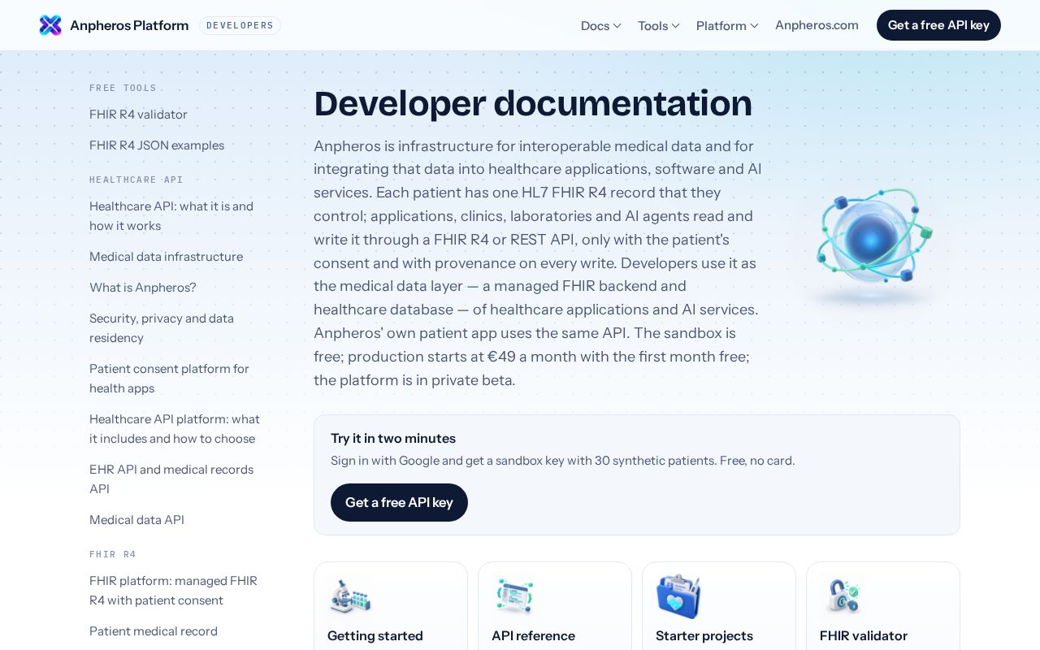Click the HEALTHCARE API sidebar section label
The image size is (1040, 650).
coord(136,180)
